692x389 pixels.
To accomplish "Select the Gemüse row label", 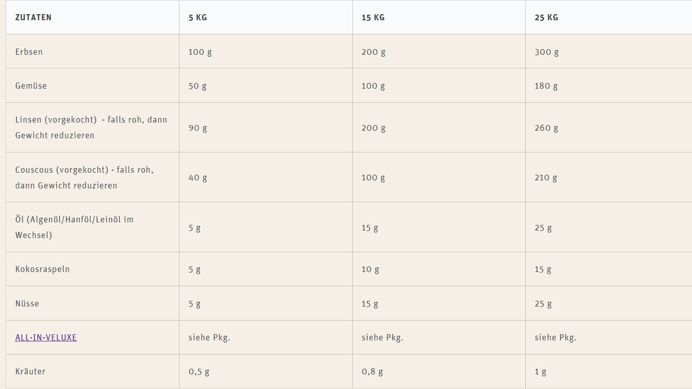I will [31, 86].
